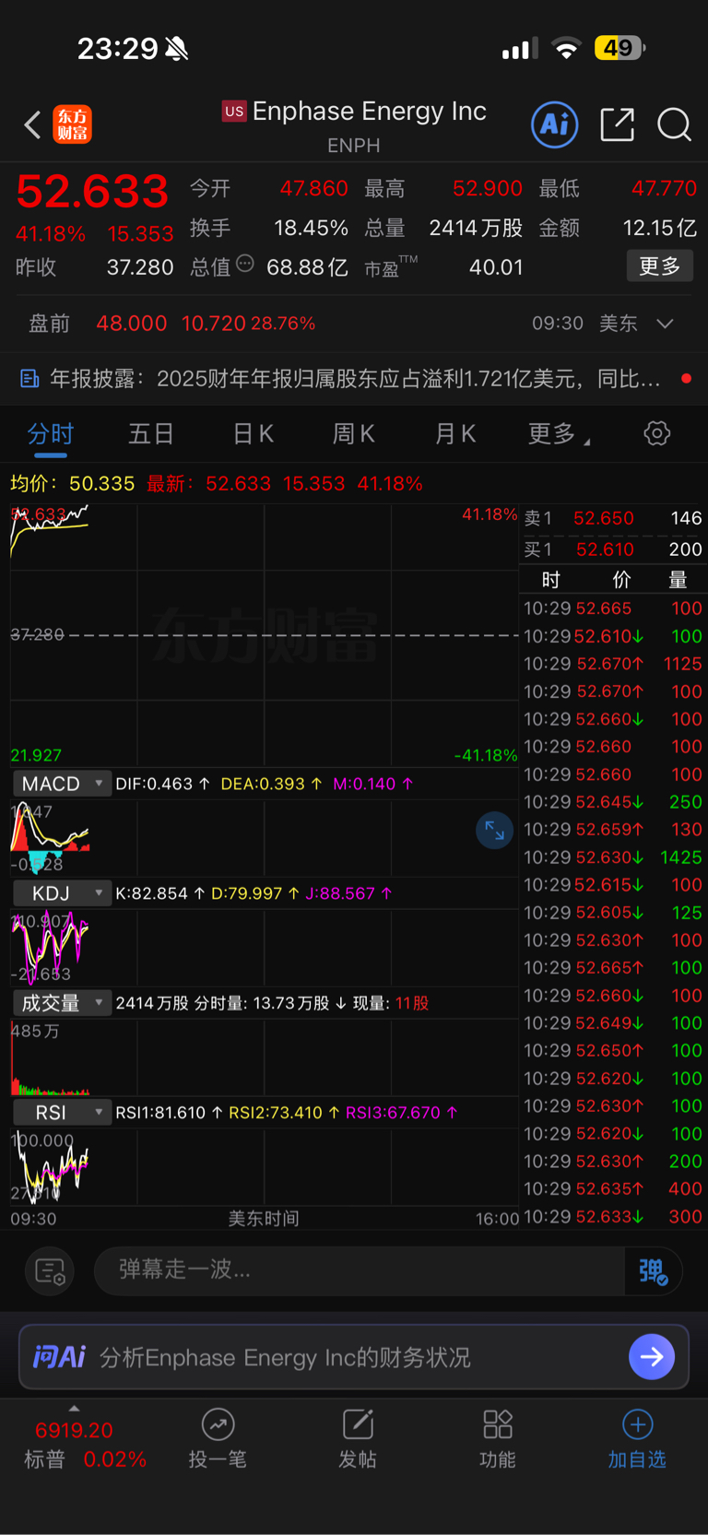Tap the 分析Enphase Energy Inc的财务状况 prompt field
This screenshot has width=708, height=1535.
pyautogui.click(x=285, y=1357)
